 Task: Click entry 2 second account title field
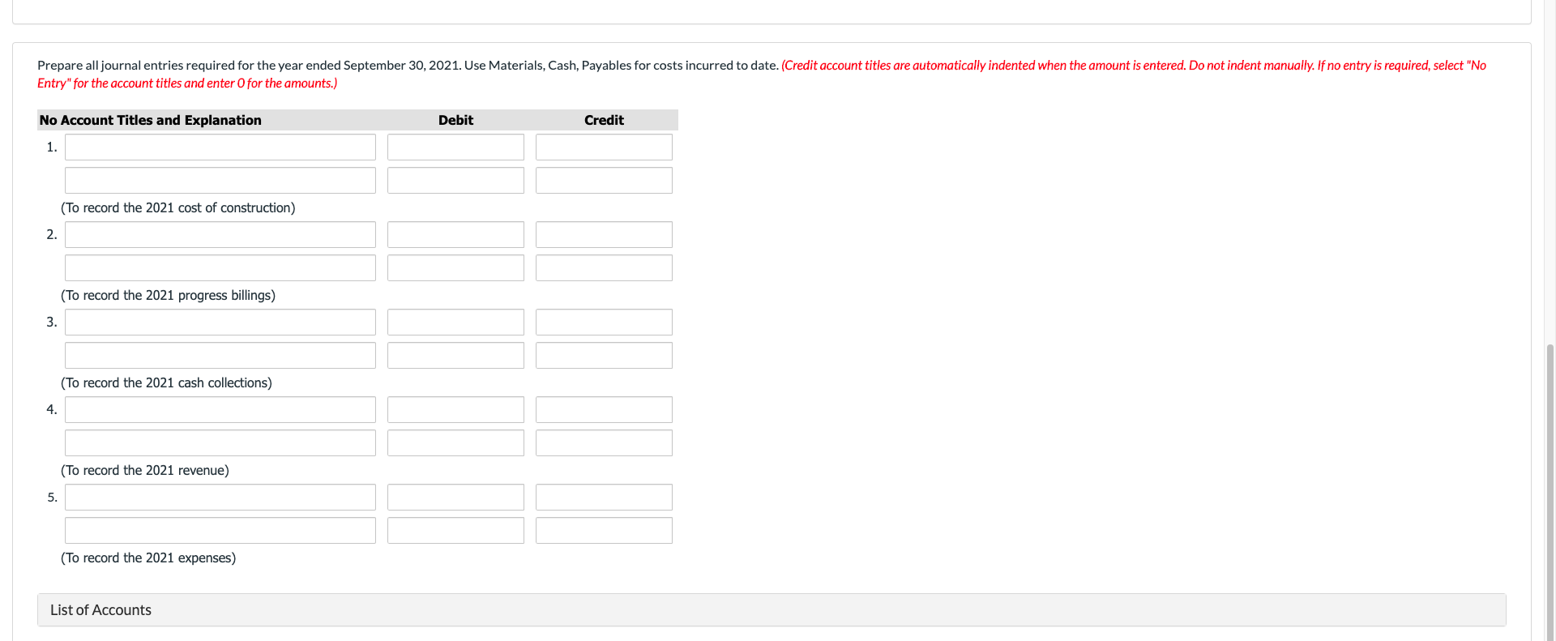click(220, 267)
